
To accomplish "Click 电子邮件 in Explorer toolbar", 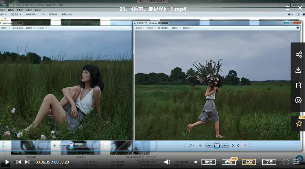I will [53, 14].
